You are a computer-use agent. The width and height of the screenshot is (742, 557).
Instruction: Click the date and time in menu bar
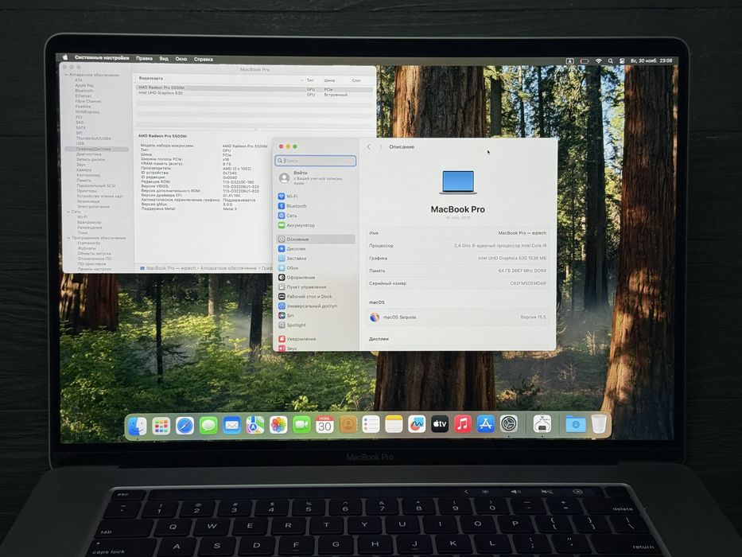(651, 60)
